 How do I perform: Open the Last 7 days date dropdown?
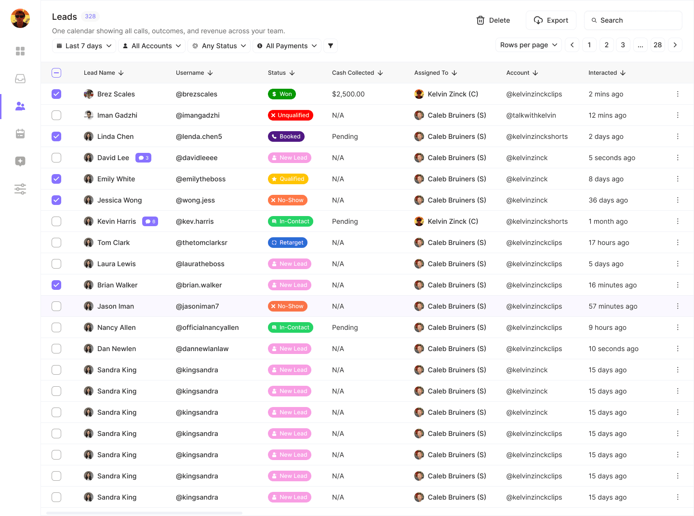[x=84, y=46]
